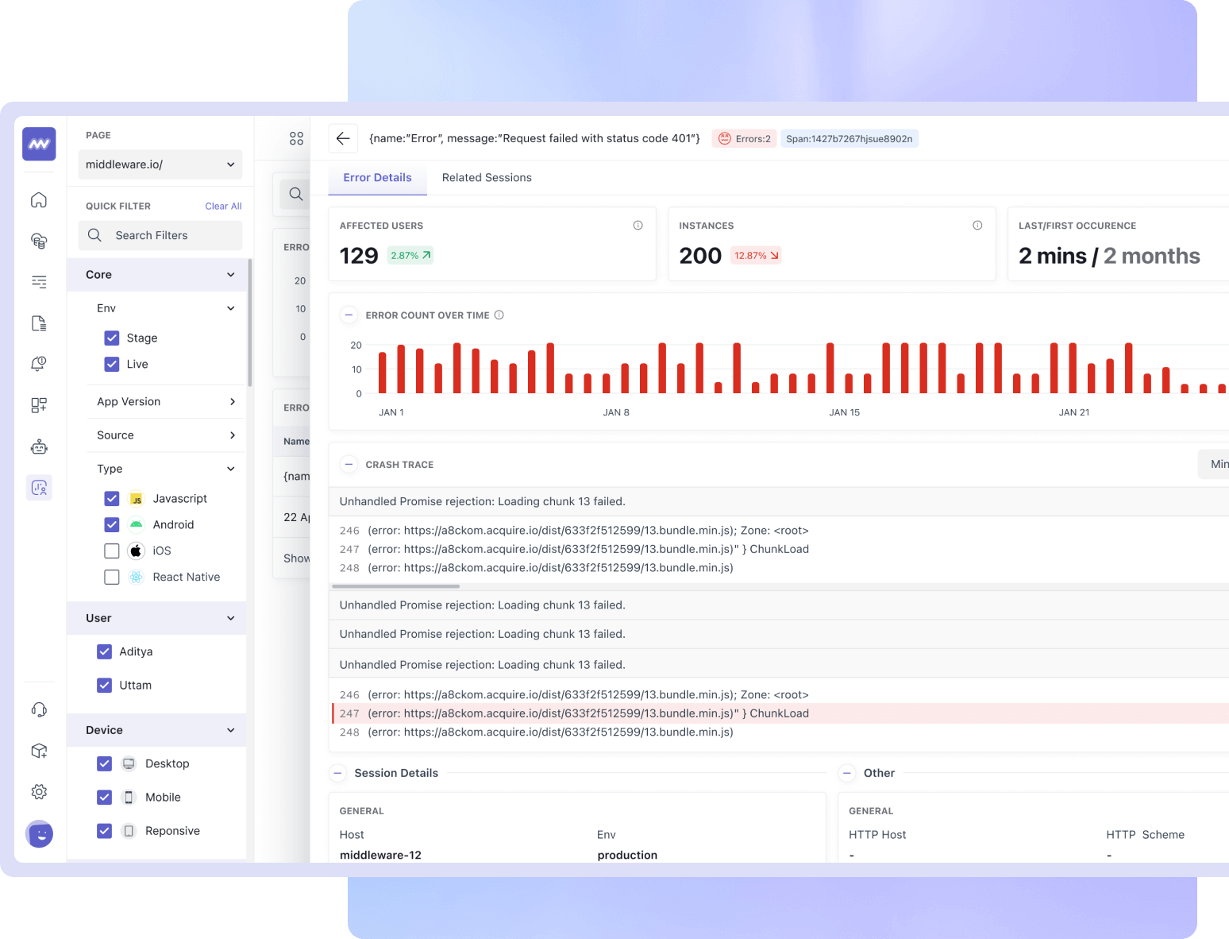
Task: Click the Affected Users info icon
Action: coord(638,226)
